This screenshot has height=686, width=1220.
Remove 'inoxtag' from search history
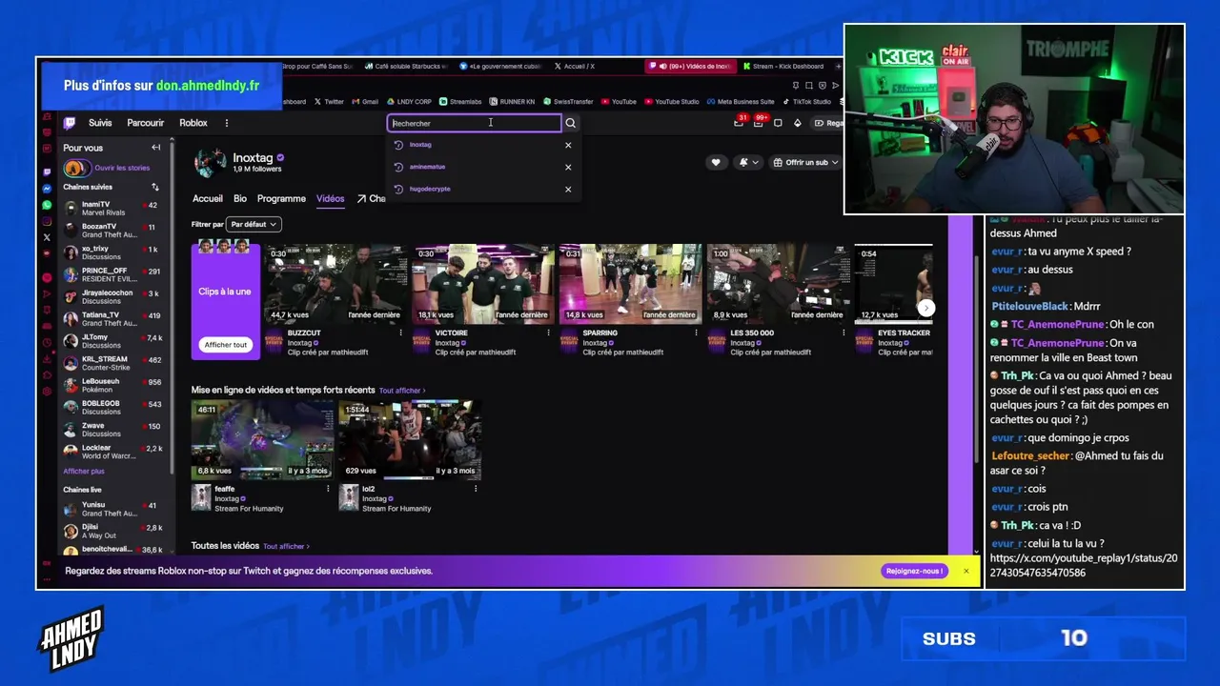(568, 145)
